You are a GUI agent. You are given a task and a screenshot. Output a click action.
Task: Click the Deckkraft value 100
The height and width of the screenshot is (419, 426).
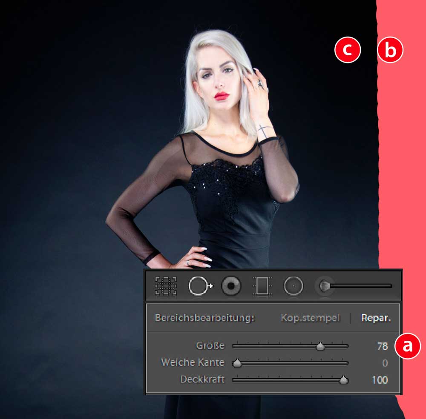pyautogui.click(x=380, y=380)
